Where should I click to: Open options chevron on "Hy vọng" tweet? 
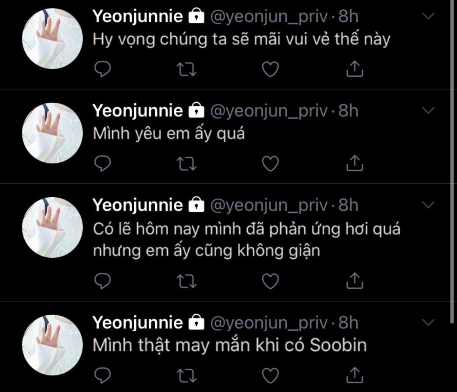(x=428, y=16)
